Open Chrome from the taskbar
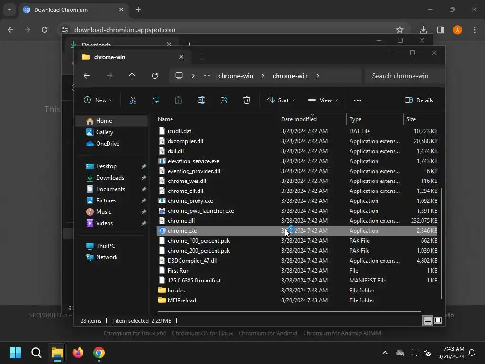 [x=99, y=353]
